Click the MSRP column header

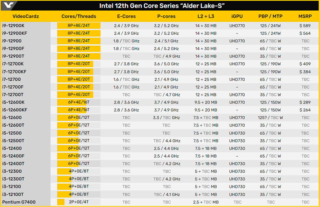pos(305,16)
